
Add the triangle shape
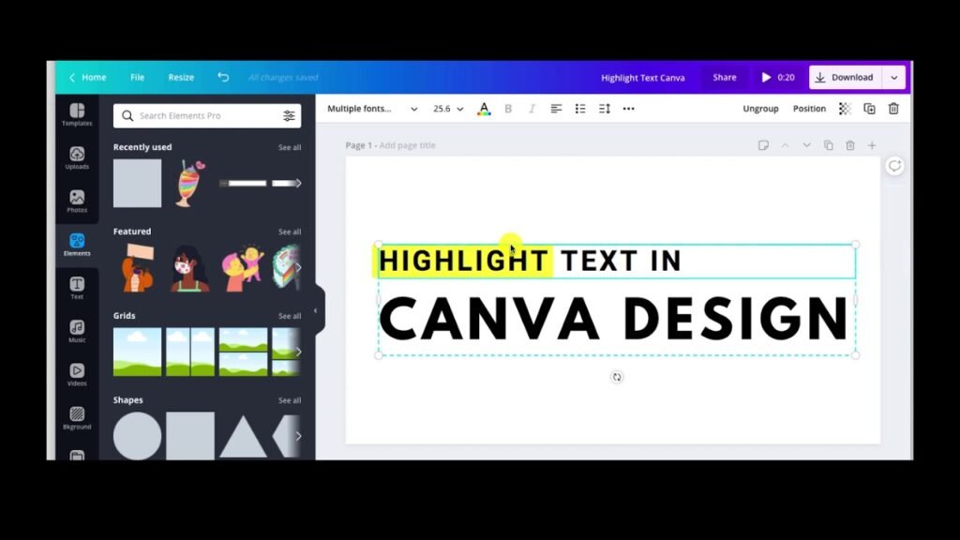click(243, 436)
